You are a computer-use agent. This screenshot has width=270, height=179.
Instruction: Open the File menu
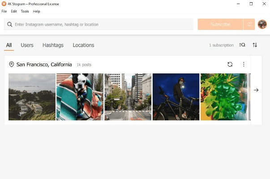4,11
